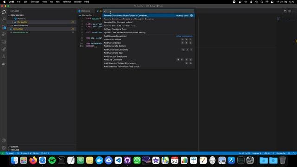Open Extensions view in activity bar
The image size is (297, 167).
pos(4,49)
